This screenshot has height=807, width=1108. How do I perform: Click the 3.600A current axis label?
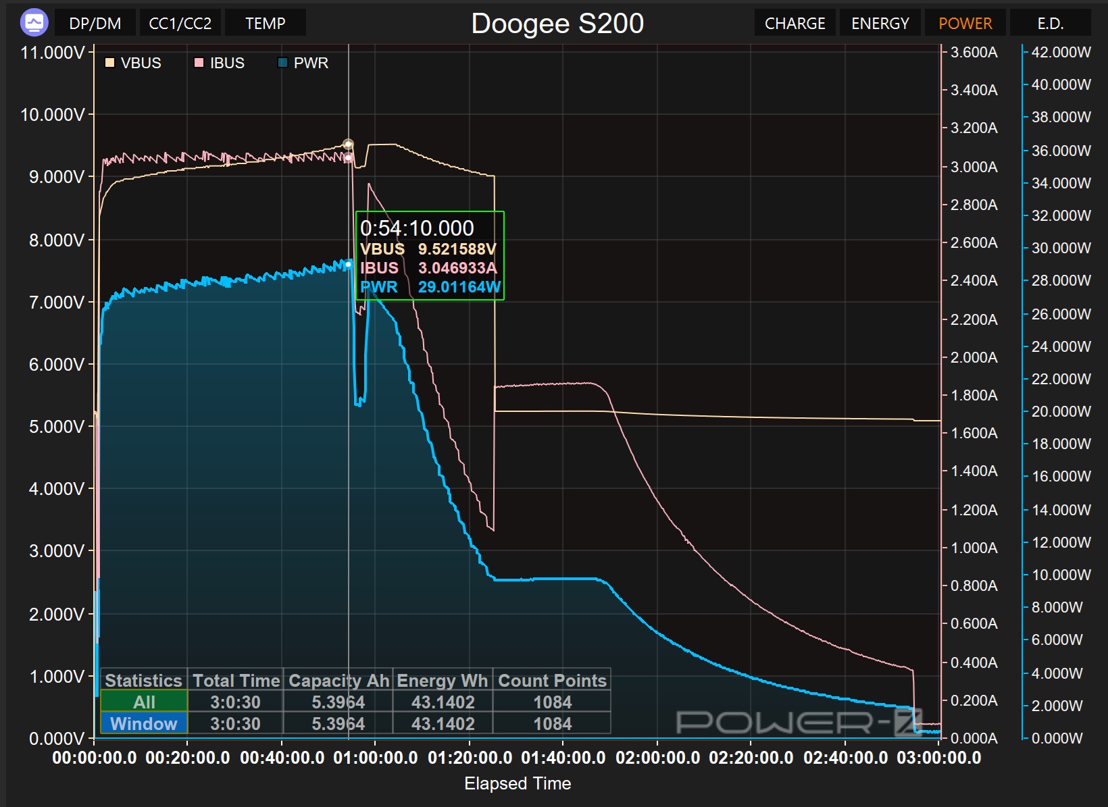click(974, 52)
